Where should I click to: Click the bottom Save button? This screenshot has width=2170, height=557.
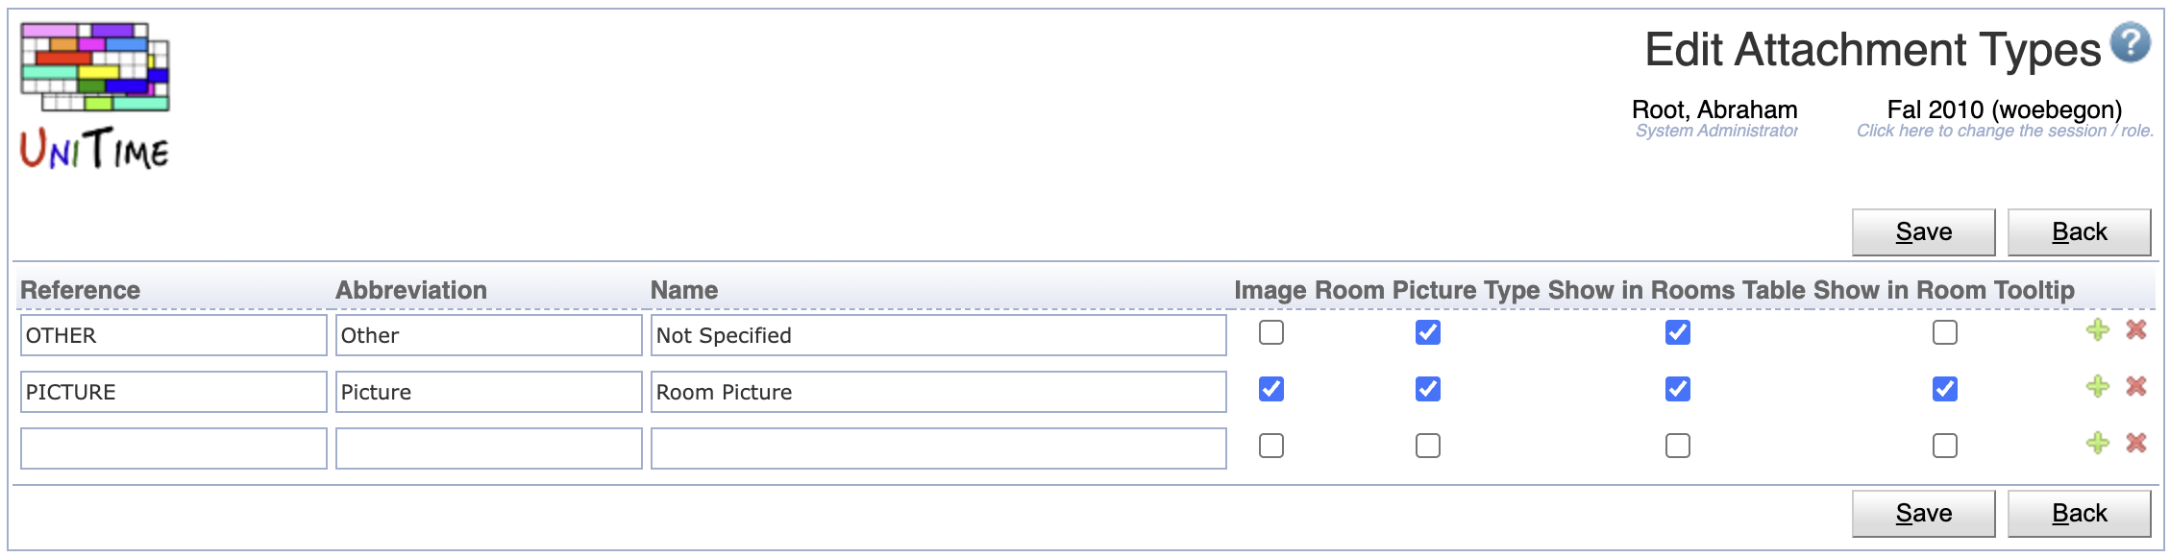pos(1924,514)
